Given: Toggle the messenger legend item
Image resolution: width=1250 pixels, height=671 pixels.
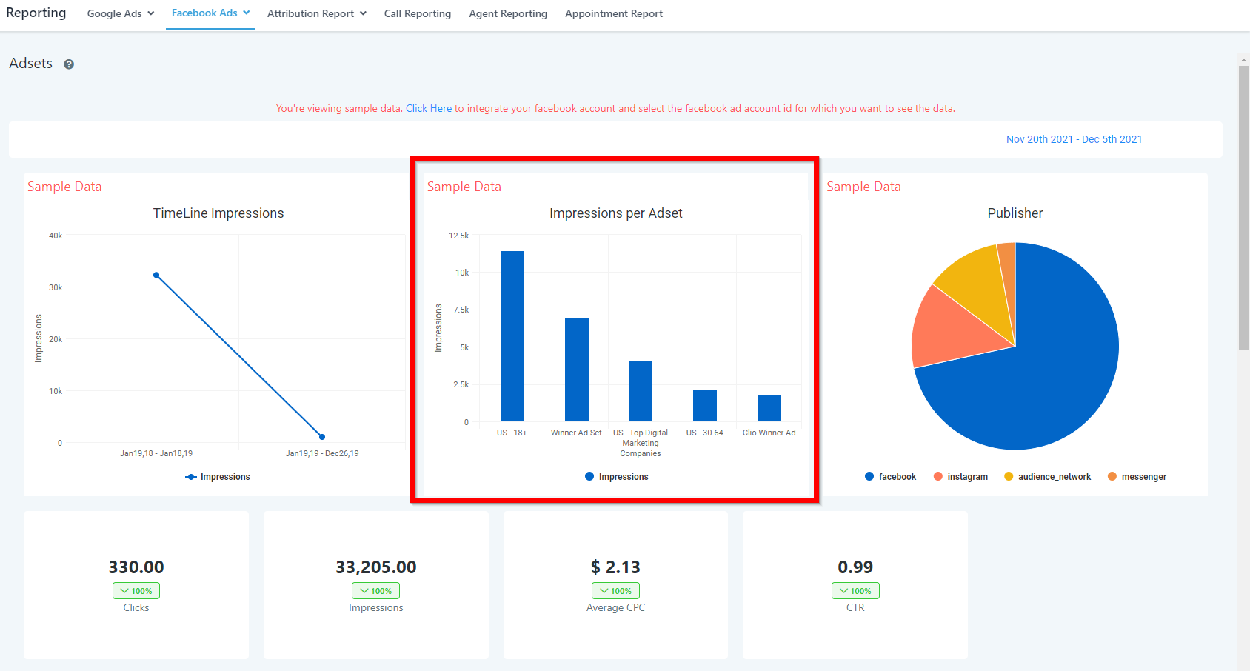Looking at the screenshot, I should pos(1137,477).
